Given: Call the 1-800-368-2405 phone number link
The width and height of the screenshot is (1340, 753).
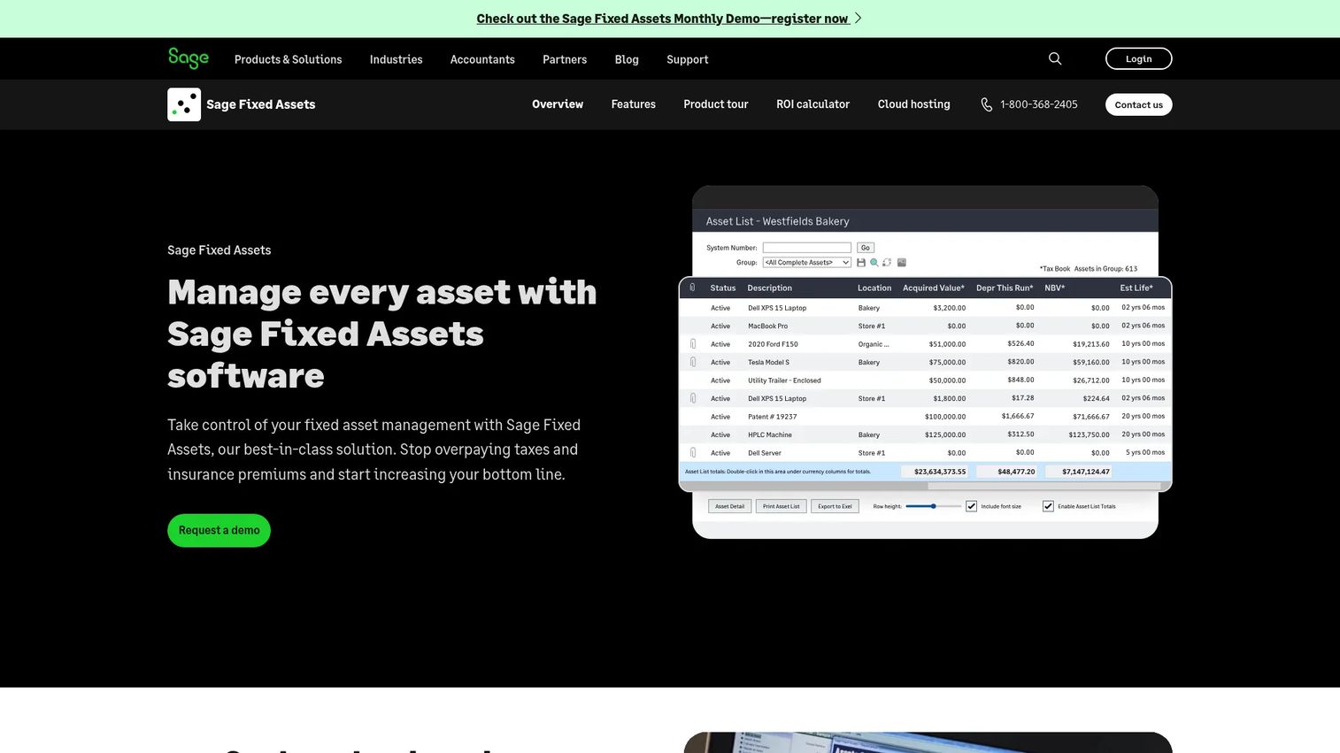Looking at the screenshot, I should coord(1038,104).
